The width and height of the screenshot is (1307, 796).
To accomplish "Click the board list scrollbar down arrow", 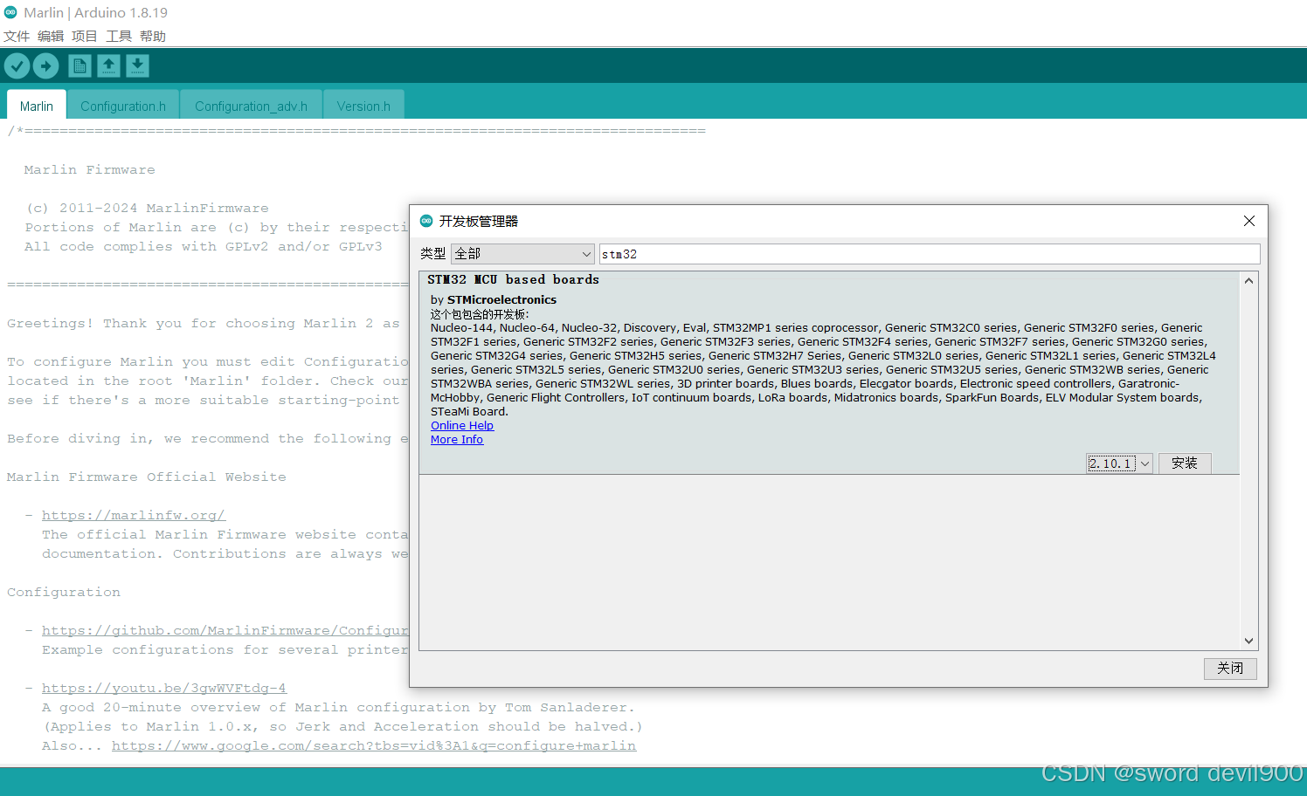I will pyautogui.click(x=1249, y=641).
